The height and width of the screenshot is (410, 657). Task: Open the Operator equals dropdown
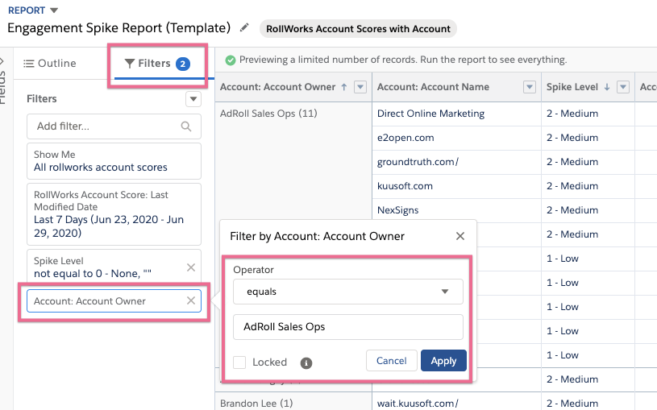point(347,292)
